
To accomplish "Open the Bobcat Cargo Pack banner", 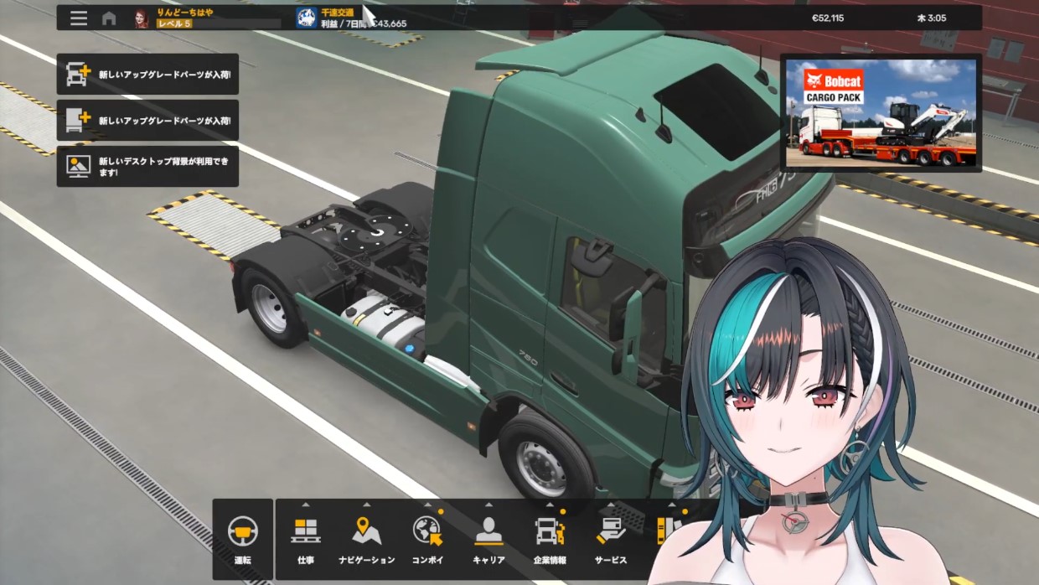I will [x=881, y=113].
